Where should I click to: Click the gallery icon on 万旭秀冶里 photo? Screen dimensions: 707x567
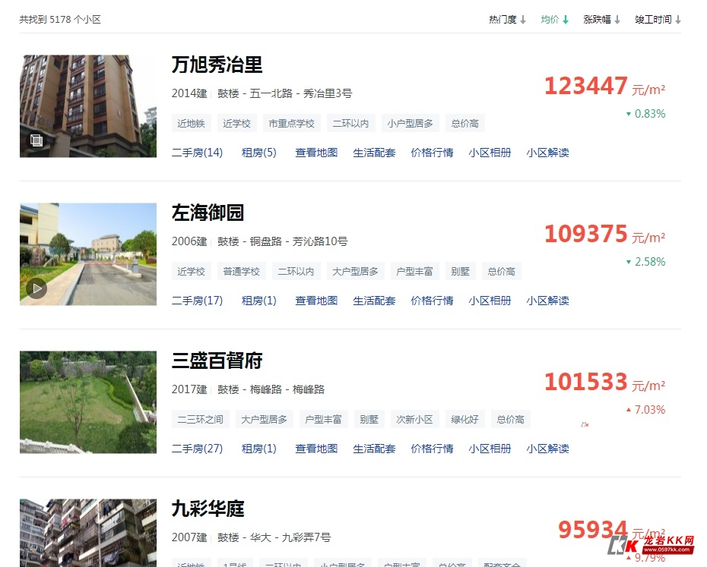[x=36, y=140]
